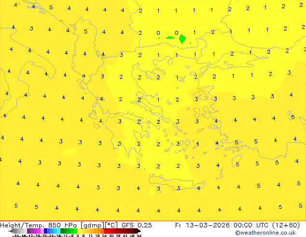Click the 'GFS 0.25' model label

click(x=137, y=225)
